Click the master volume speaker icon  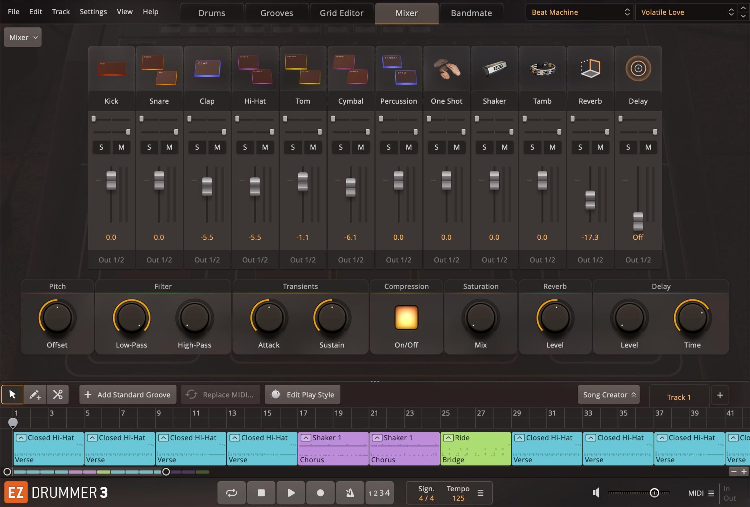[596, 493]
